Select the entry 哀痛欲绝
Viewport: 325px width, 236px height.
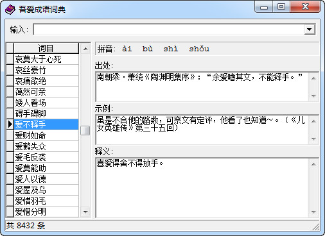click(46, 81)
